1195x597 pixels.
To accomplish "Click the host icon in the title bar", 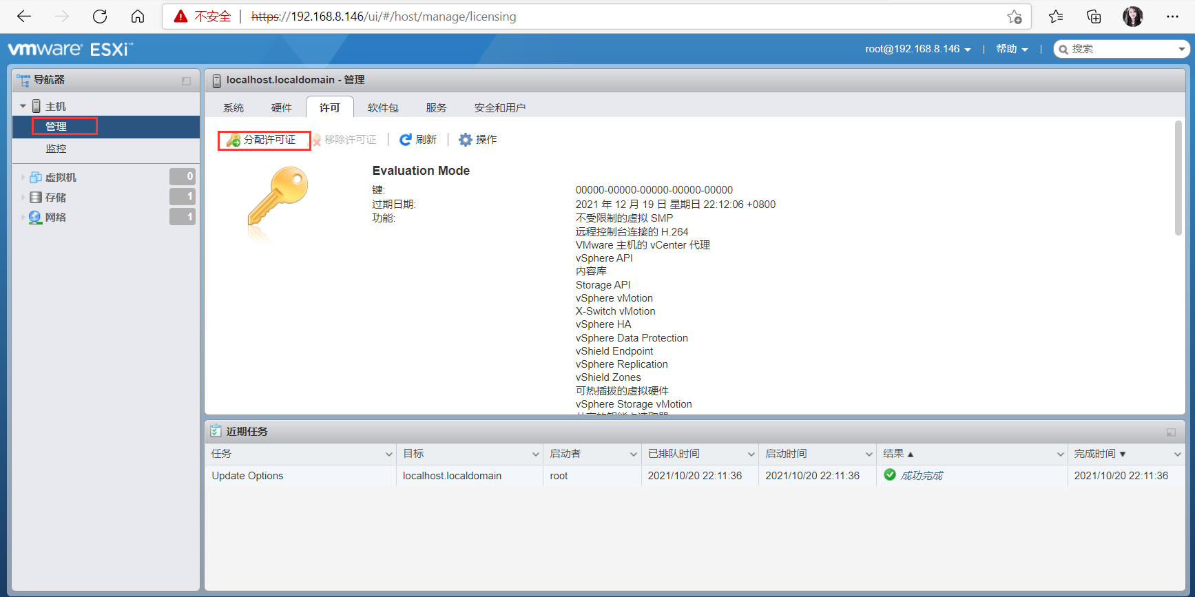I will tap(216, 81).
